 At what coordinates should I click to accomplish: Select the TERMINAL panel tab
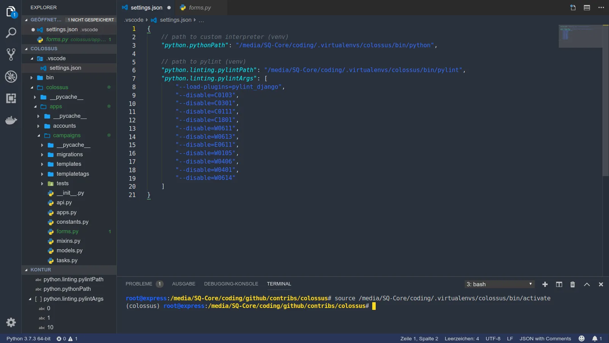(x=279, y=284)
